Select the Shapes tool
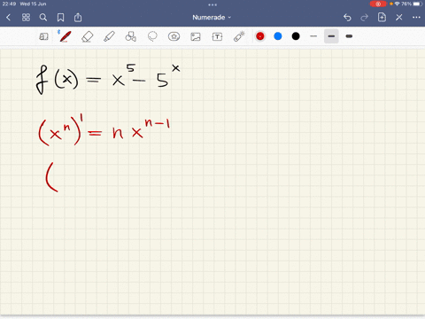The width and height of the screenshot is (425, 319). pyautogui.click(x=131, y=36)
